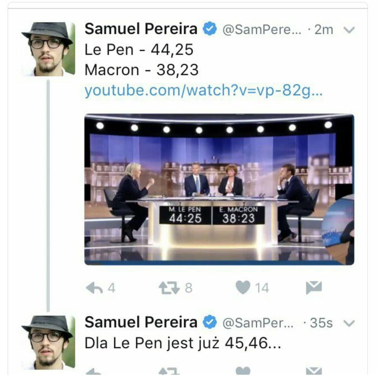
Task: Open the second tweet's profile avatar
Action: tap(48, 342)
